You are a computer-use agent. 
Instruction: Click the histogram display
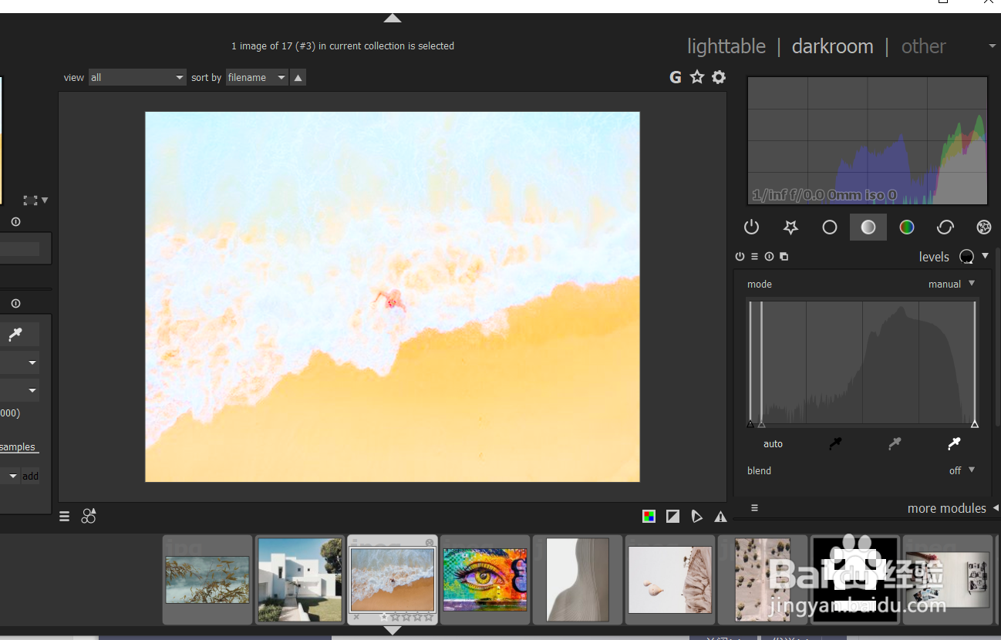click(x=868, y=140)
